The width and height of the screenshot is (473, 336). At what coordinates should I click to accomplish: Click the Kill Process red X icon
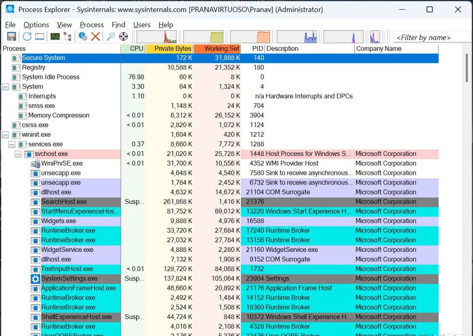coord(95,37)
